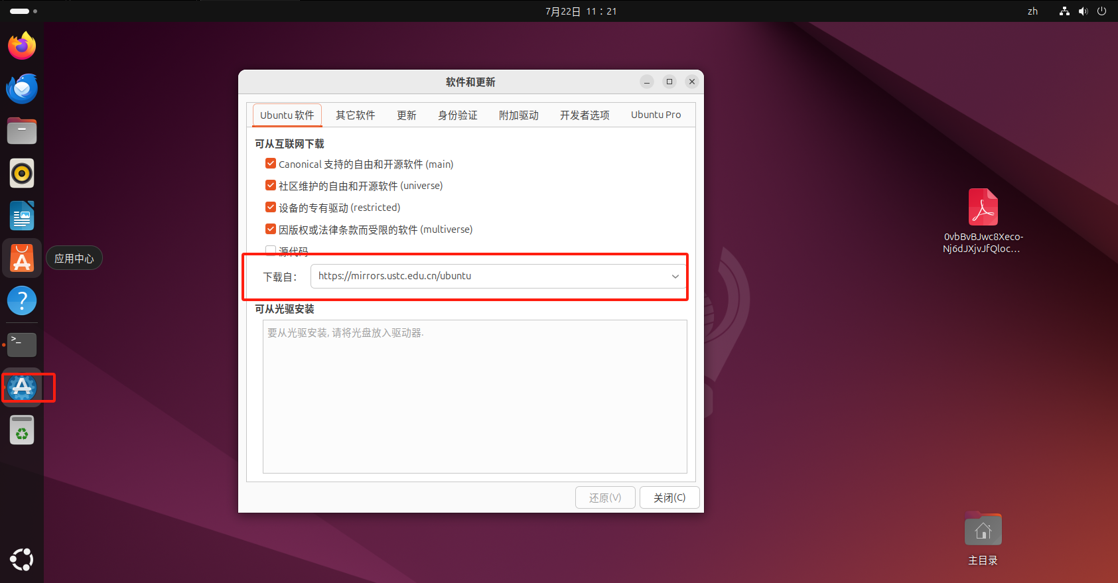This screenshot has width=1118, height=583.
Task: Click the network status icon
Action: point(1064,11)
